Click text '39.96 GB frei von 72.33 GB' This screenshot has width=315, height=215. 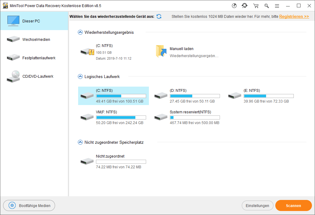pyautogui.click(x=266, y=101)
